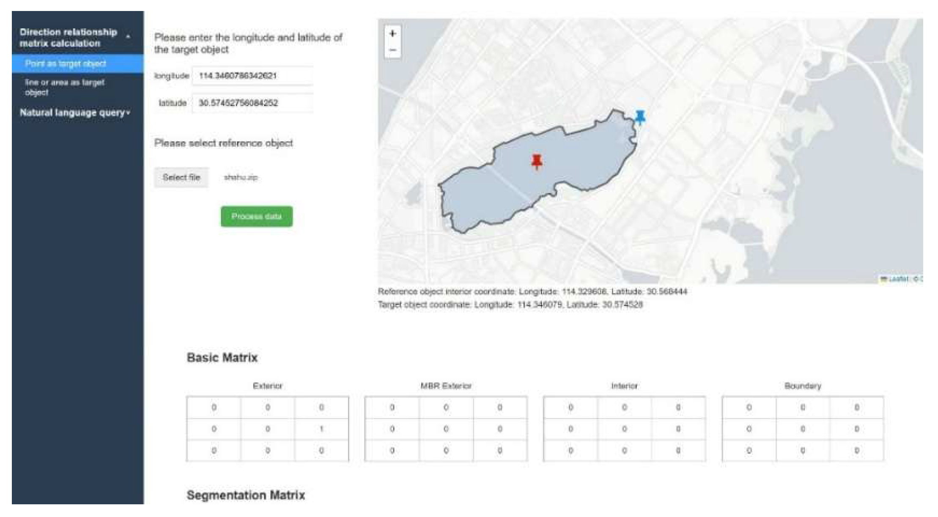This screenshot has width=938, height=517.
Task: Click the center cell of the Interior matrix
Action: pyautogui.click(x=624, y=429)
